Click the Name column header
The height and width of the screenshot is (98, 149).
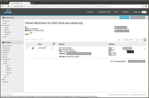pyautogui.click(x=40, y=44)
